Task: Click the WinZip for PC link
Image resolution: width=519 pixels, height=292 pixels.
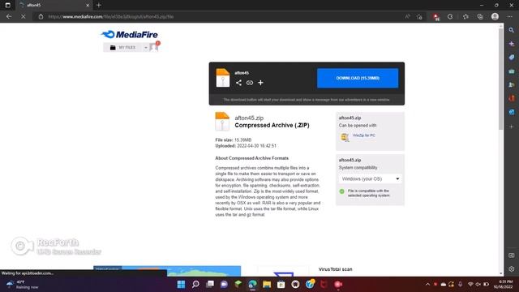Action: [x=364, y=135]
